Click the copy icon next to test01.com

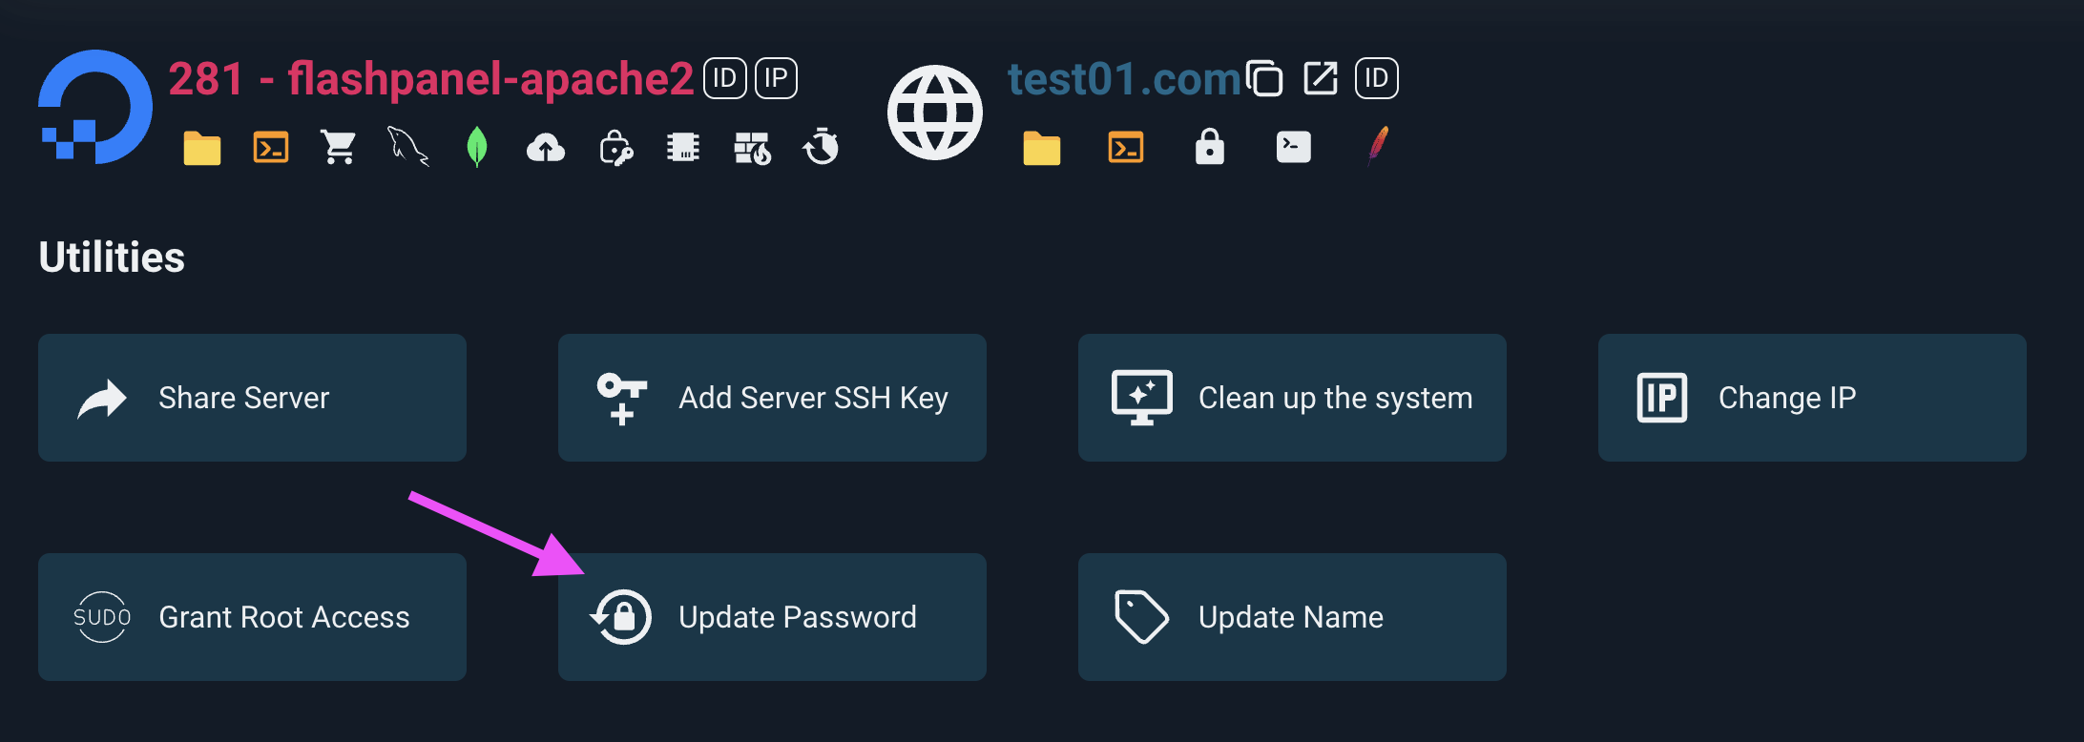[x=1265, y=78]
